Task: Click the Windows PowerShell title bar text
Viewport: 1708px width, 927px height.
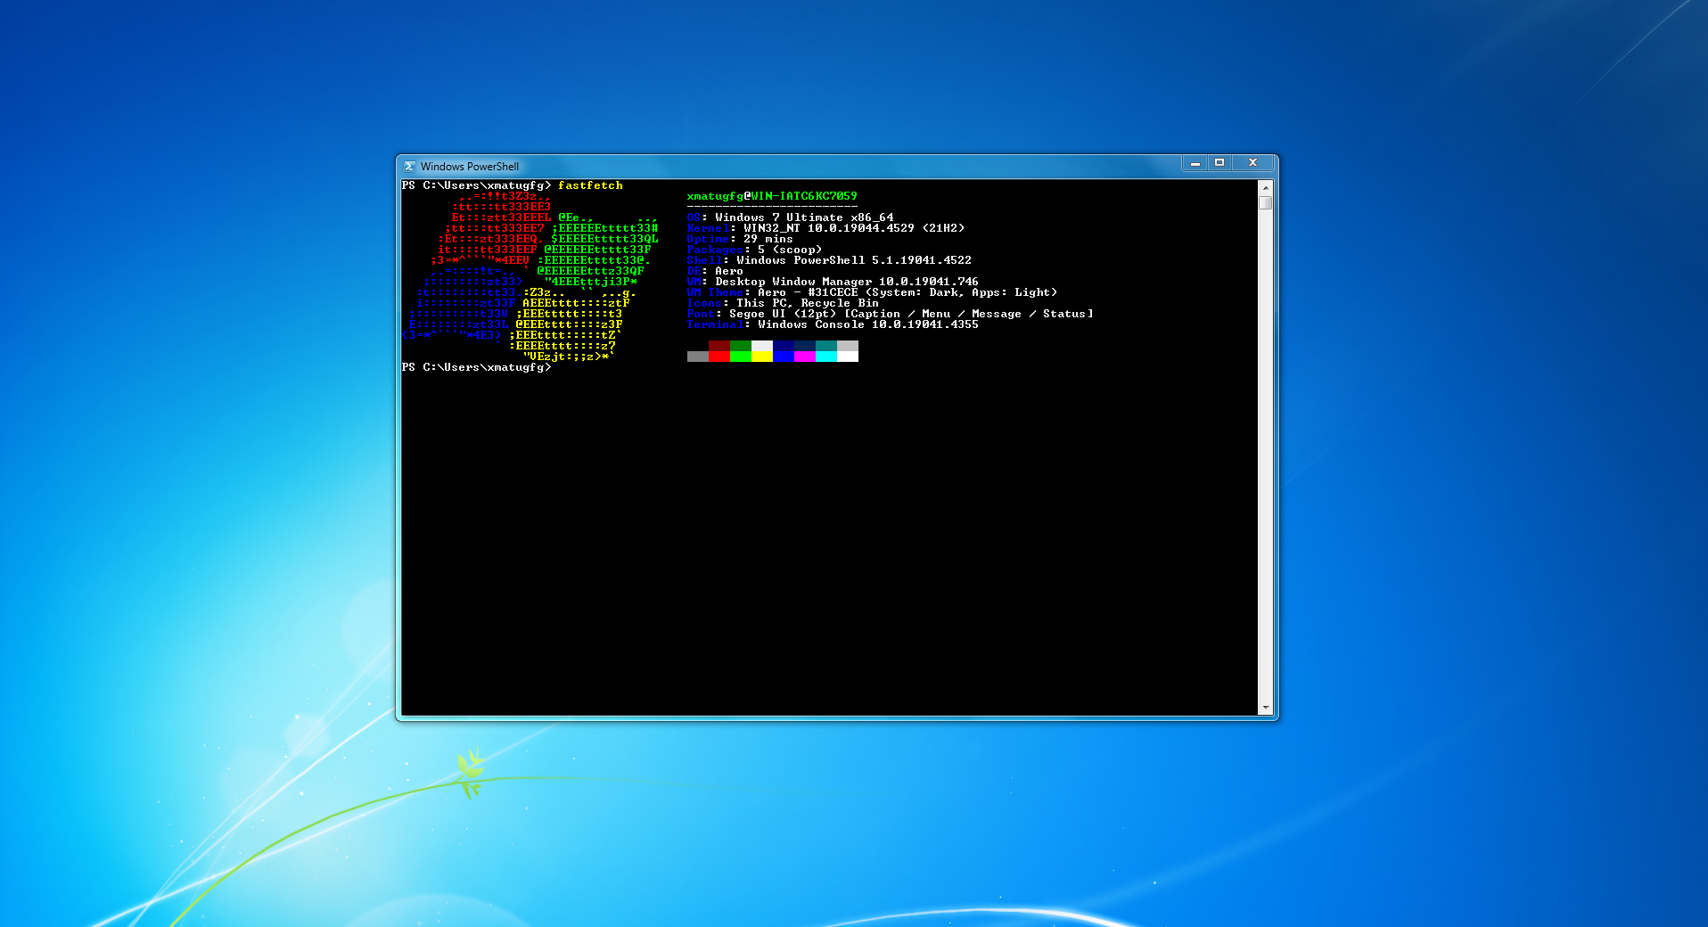Action: [470, 167]
